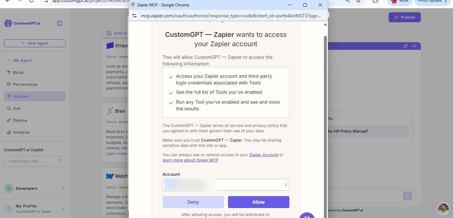Switch to the Built-in tab
This screenshot has width=453, height=218.
click(x=117, y=33)
